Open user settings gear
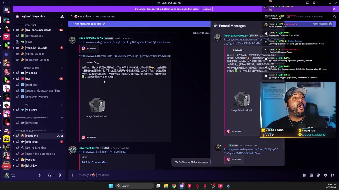The image size is (339, 190). 60,175
